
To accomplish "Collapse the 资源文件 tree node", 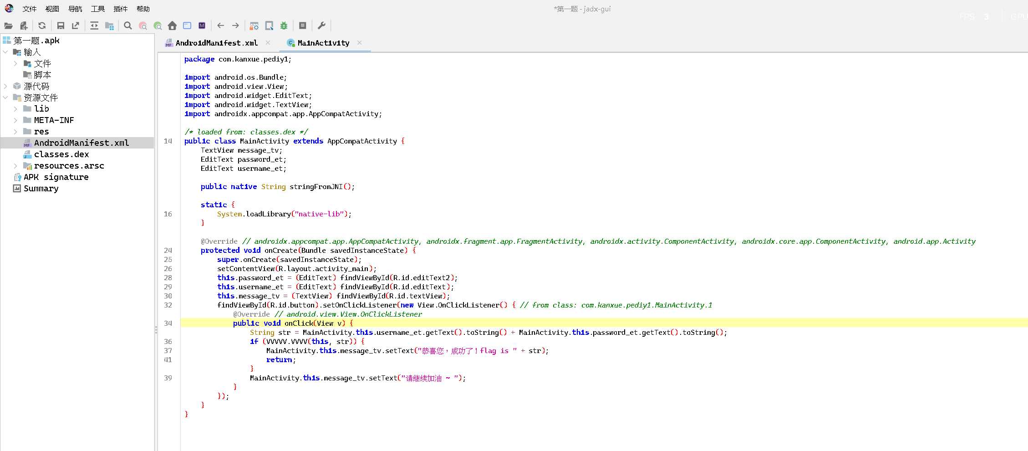I will (x=5, y=97).
